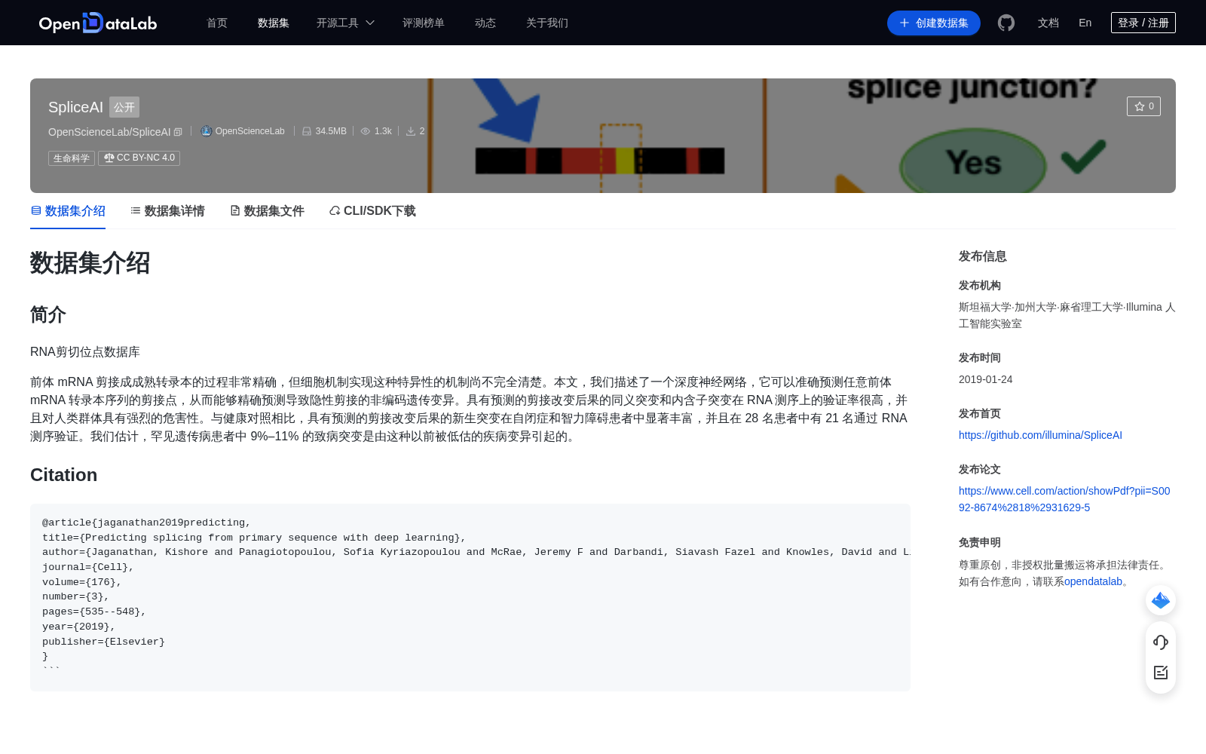The image size is (1206, 754).
Task: Click the OpenScienceLab/SpliceAI path text
Action: click(x=109, y=132)
